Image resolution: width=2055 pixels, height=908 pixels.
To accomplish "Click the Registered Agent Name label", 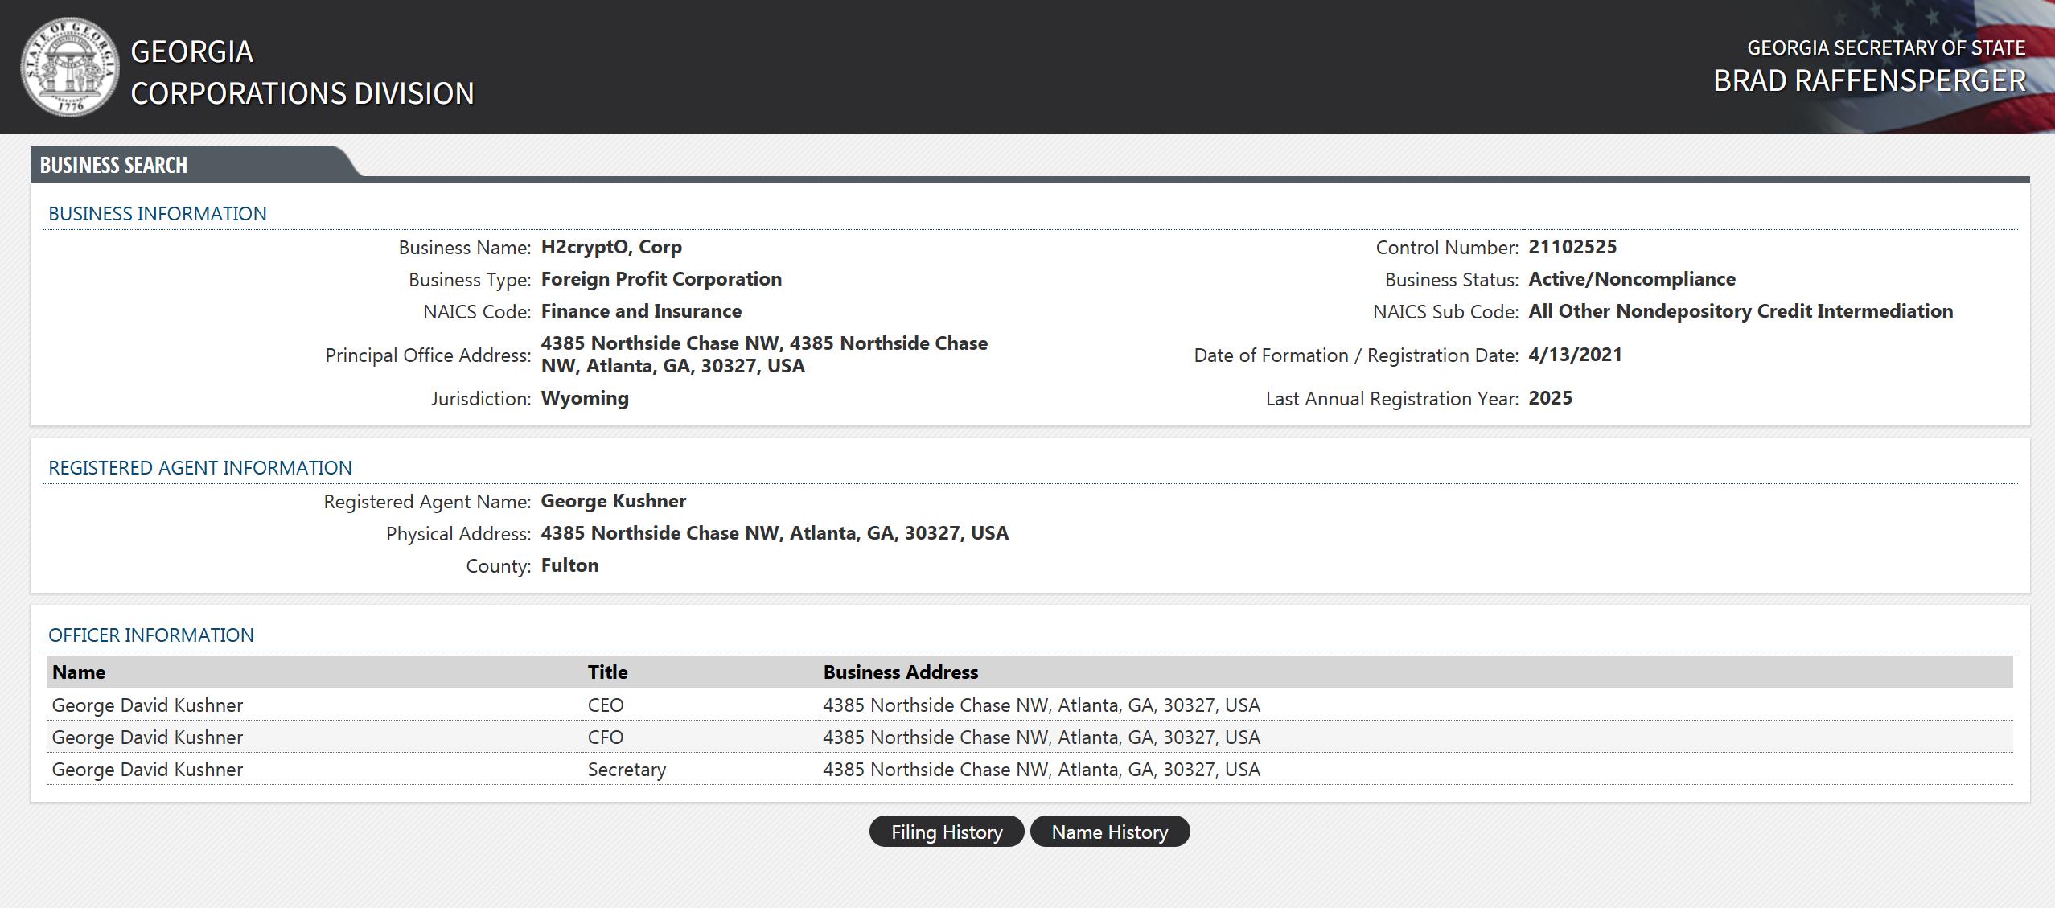I will click(427, 502).
